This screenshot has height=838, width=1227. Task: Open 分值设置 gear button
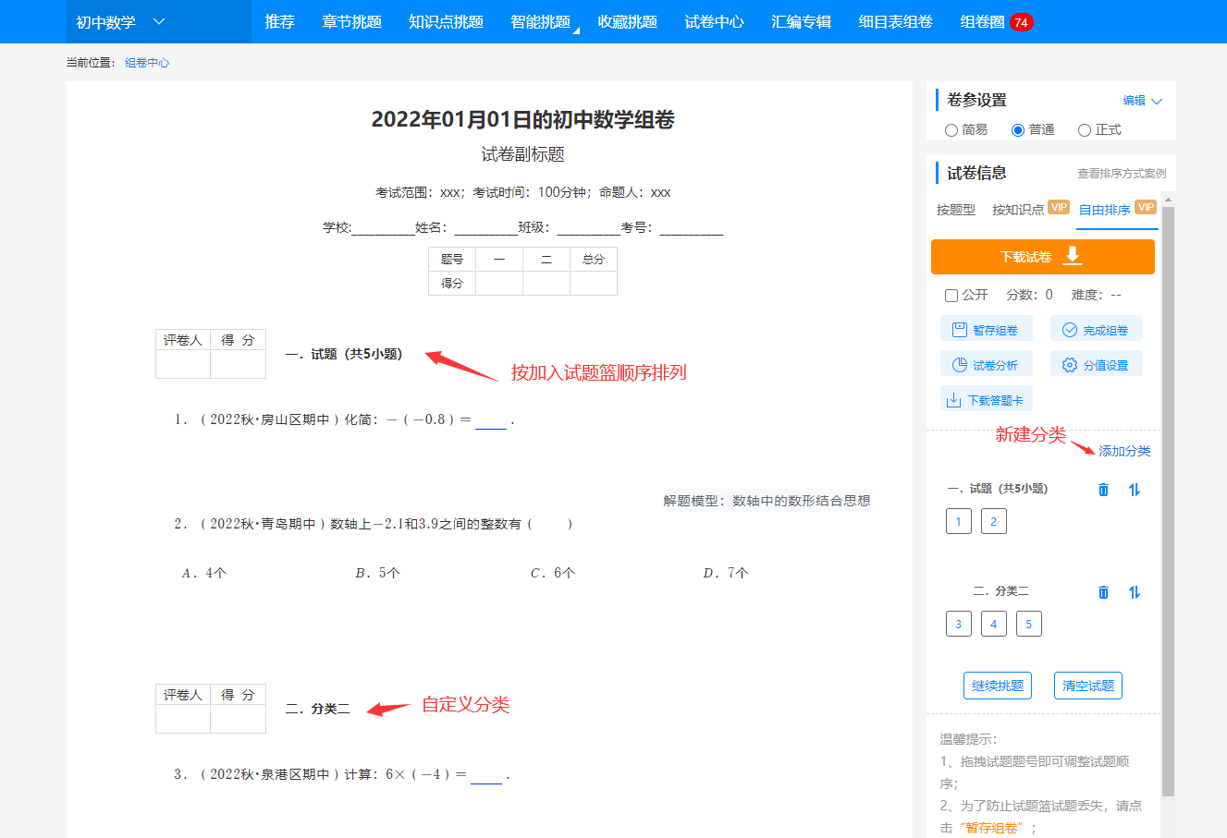(x=1097, y=364)
